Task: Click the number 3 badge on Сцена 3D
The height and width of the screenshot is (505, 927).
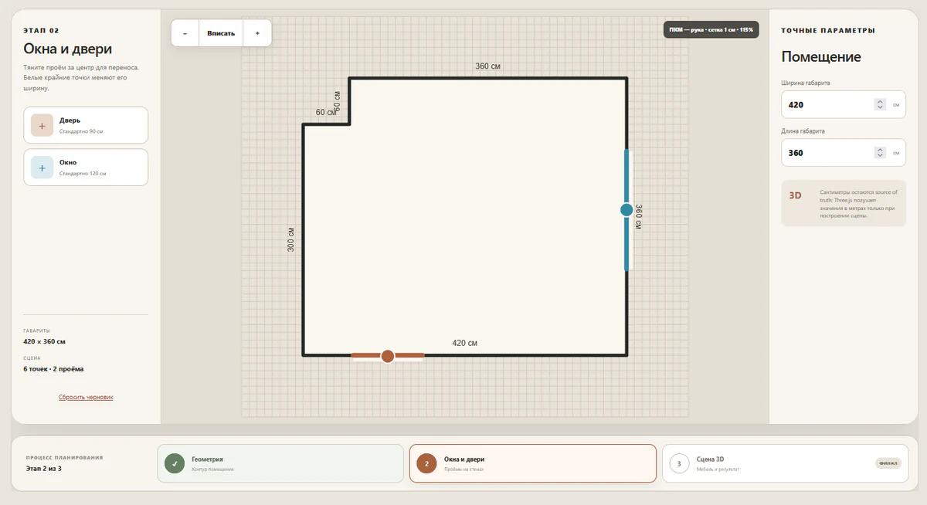Action: click(679, 463)
